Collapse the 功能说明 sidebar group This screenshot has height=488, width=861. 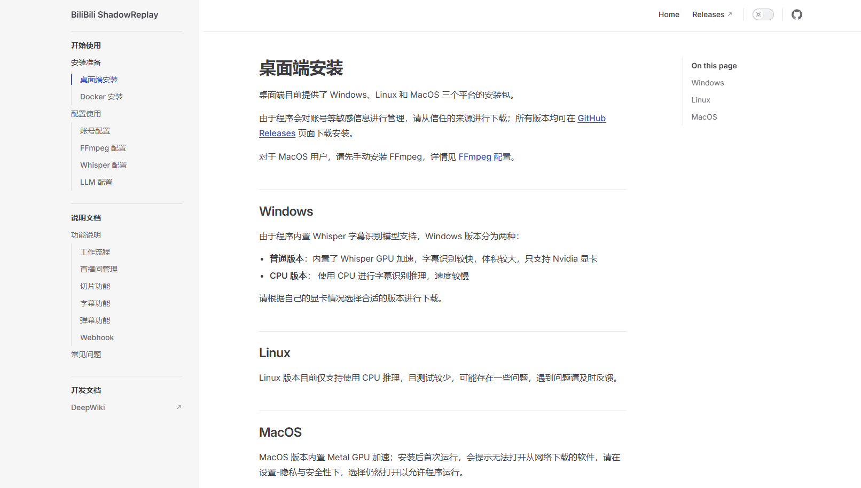(86, 235)
